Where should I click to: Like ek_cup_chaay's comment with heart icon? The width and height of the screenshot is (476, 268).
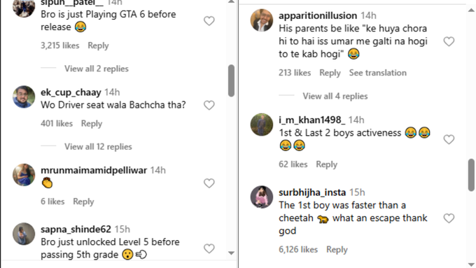point(209,106)
